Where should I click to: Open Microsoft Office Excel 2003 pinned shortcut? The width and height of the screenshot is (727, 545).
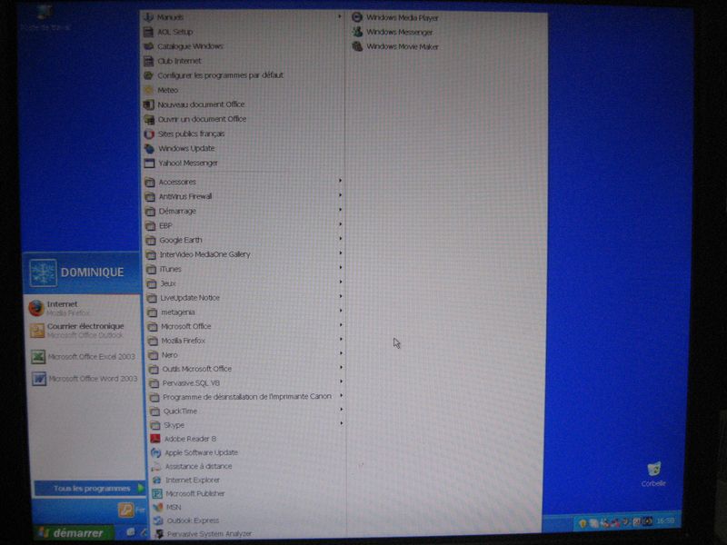pos(84,357)
